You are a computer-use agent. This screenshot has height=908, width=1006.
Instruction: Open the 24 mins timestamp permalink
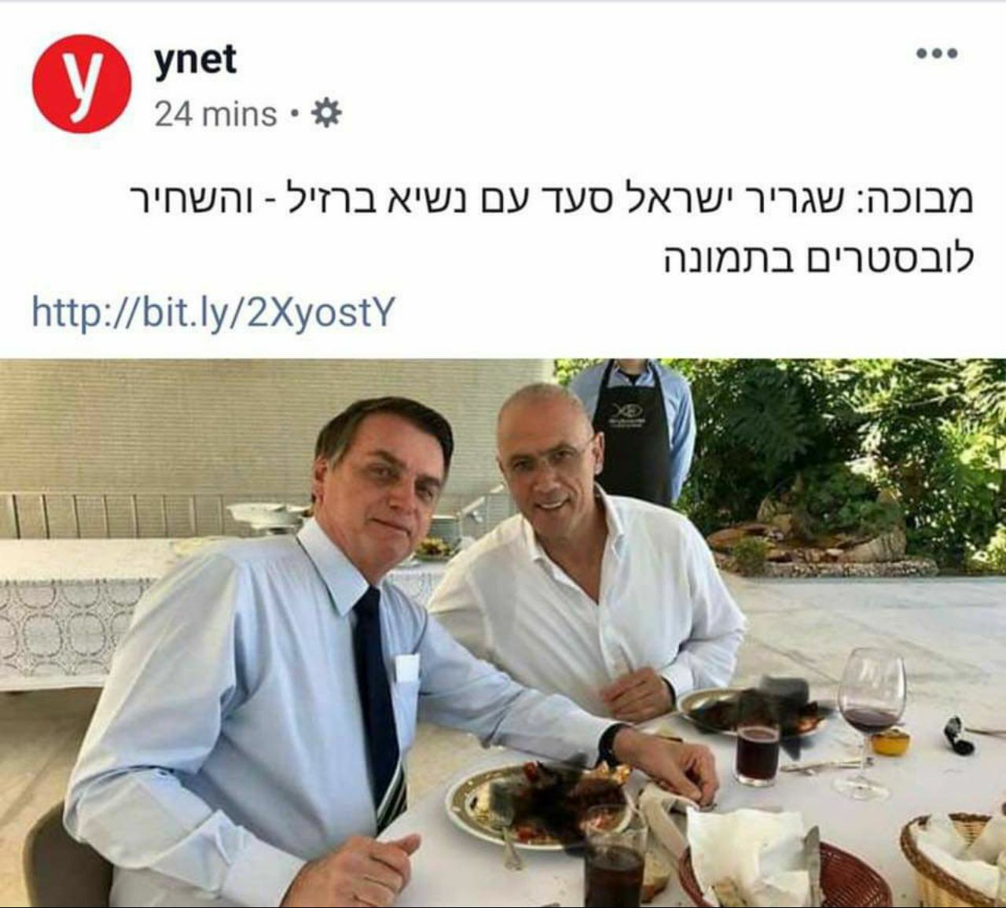pos(215,115)
